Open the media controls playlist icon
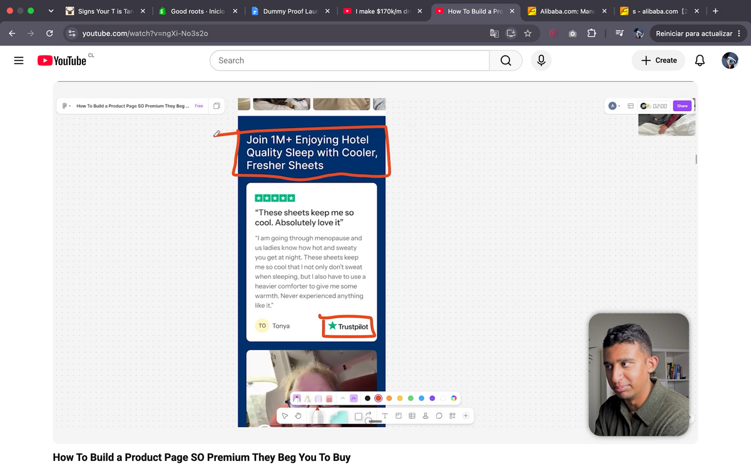 pos(620,33)
